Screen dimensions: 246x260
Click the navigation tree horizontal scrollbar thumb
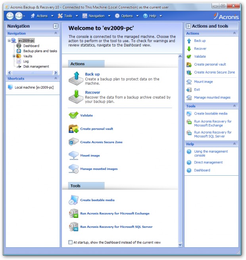(x=32, y=73)
